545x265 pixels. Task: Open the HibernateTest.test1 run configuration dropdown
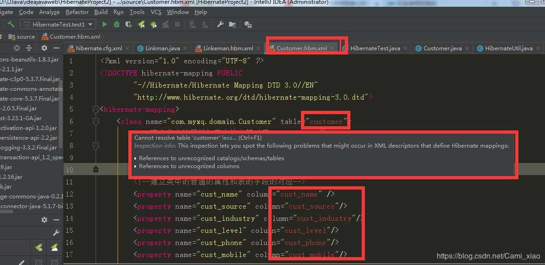(58, 24)
